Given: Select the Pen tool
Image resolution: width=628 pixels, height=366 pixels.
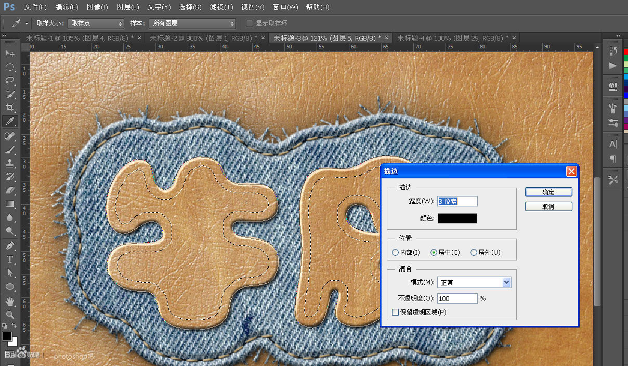Looking at the screenshot, I should pos(10,246).
